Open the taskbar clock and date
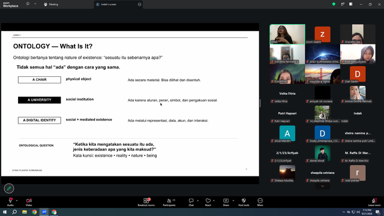Image resolution: width=384 pixels, height=216 pixels. click(x=367, y=212)
